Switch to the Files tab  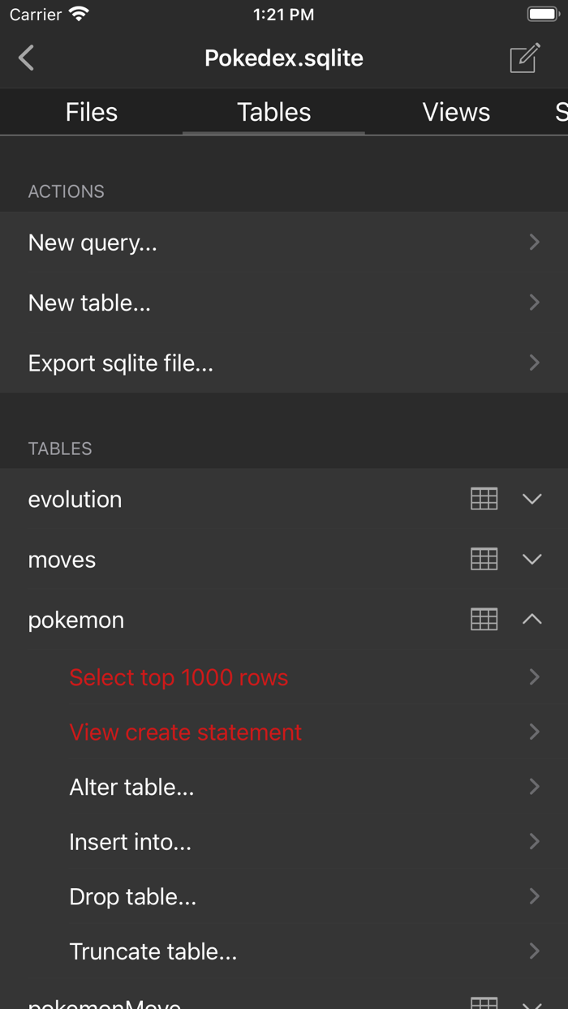click(x=91, y=112)
